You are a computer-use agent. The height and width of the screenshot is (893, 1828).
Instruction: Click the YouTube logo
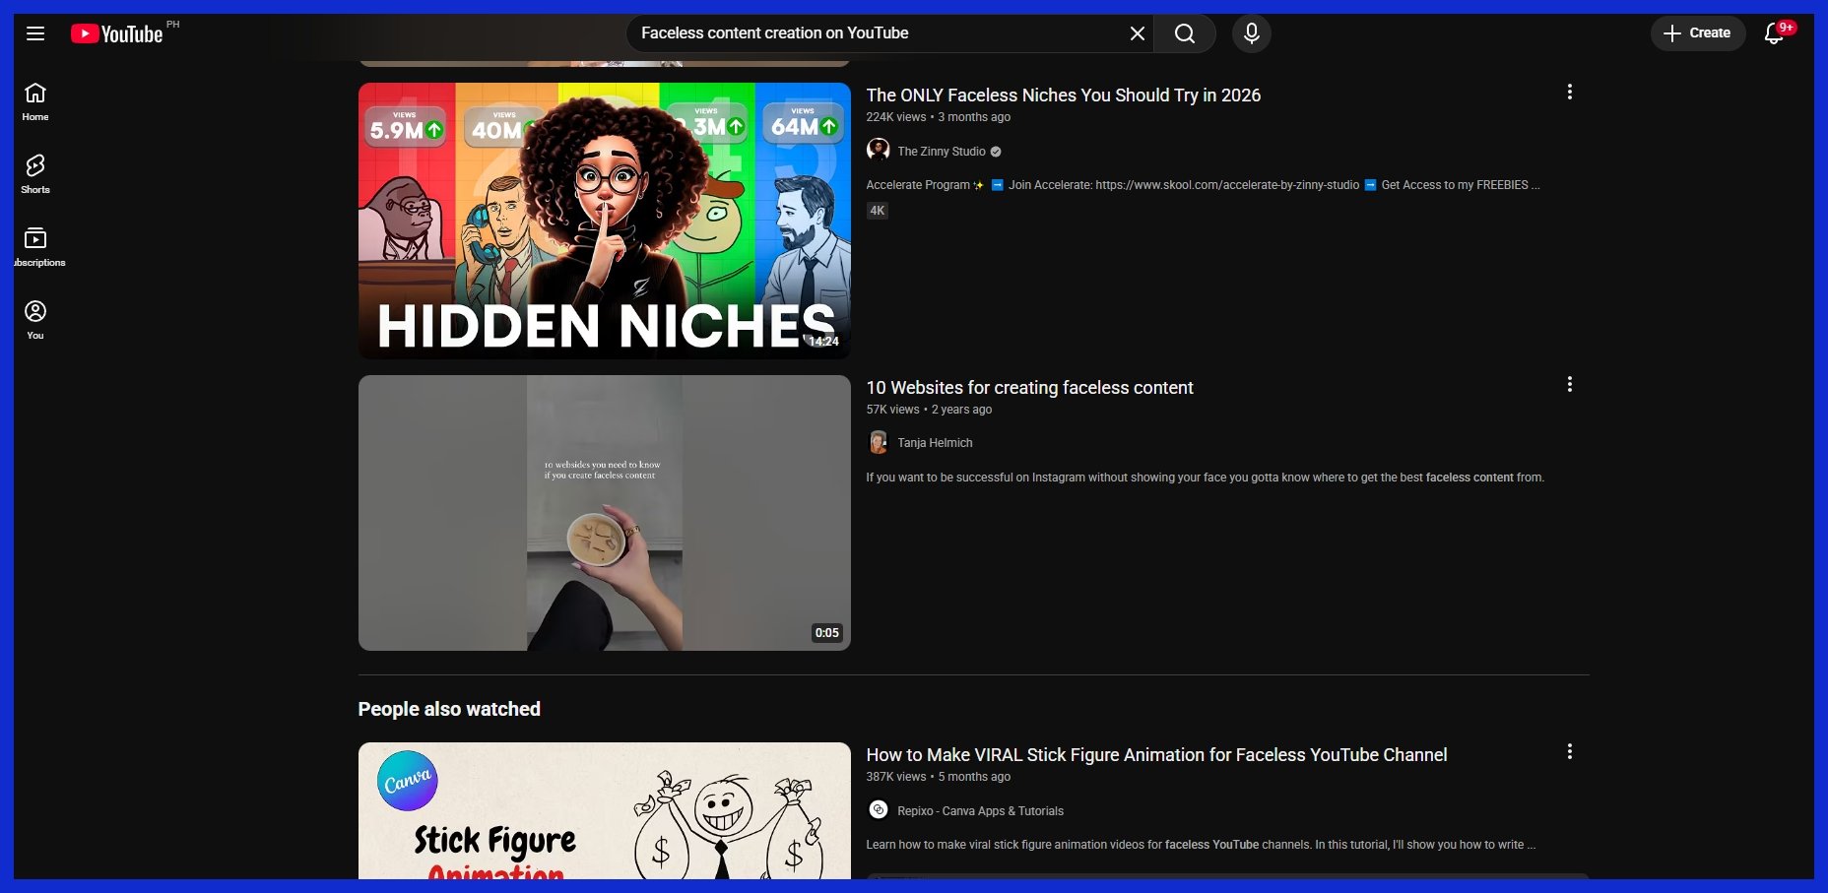tap(117, 33)
